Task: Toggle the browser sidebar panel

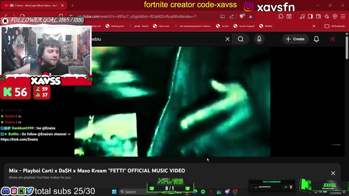Action: coord(310,17)
